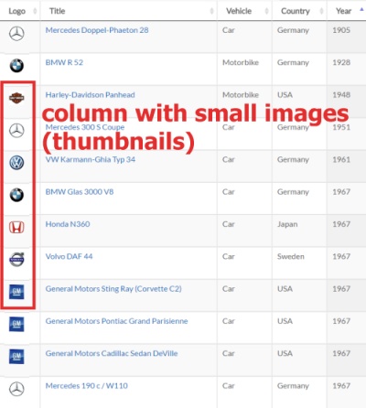Sort table by Title column sort arrows
Viewport: 366px width, 408px height.
[211, 11]
